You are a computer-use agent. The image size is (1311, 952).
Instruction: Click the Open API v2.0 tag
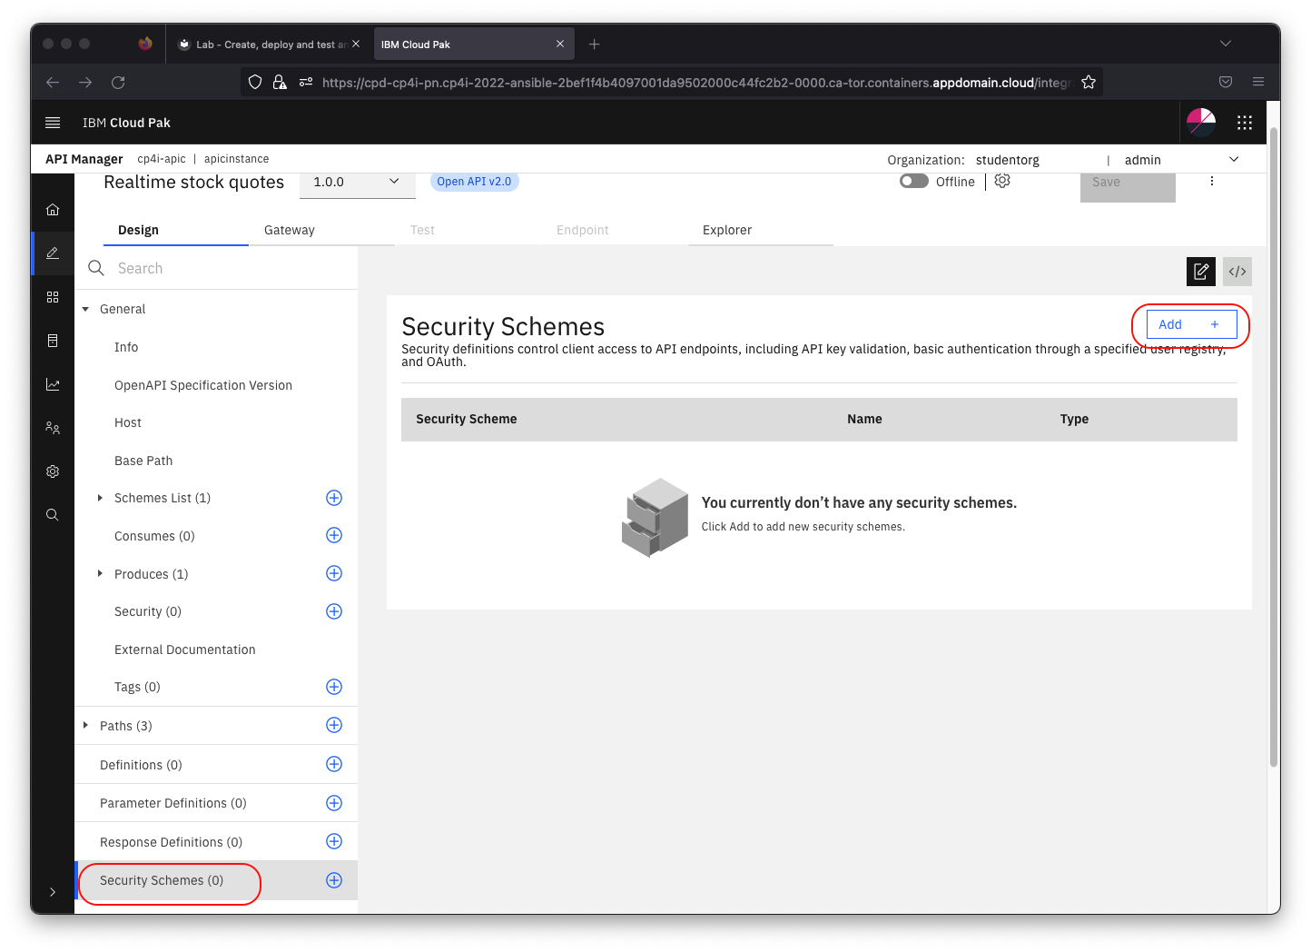click(474, 181)
